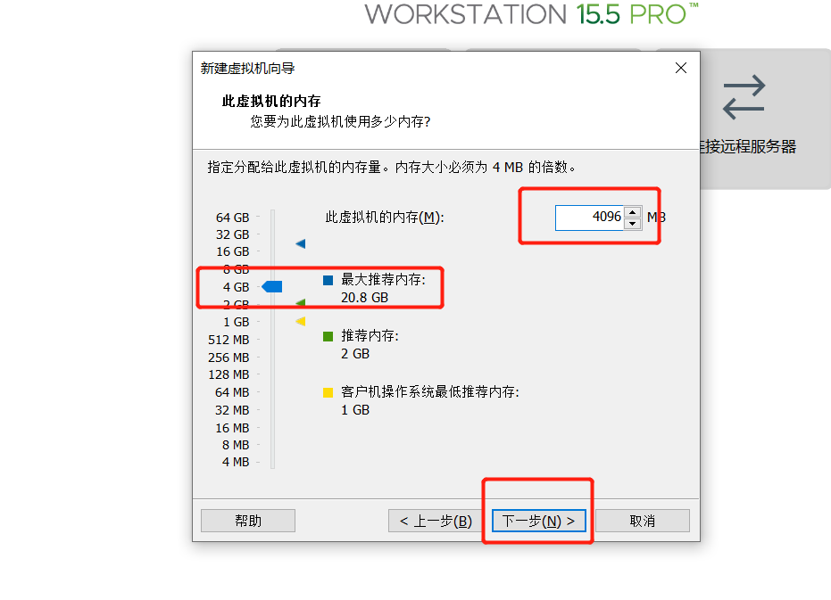831x600 pixels.
Task: Close the 新建虚拟机向导 dialog
Action: tap(681, 68)
